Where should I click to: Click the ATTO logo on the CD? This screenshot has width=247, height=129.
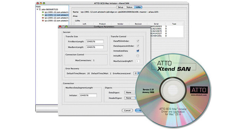(x=199, y=90)
